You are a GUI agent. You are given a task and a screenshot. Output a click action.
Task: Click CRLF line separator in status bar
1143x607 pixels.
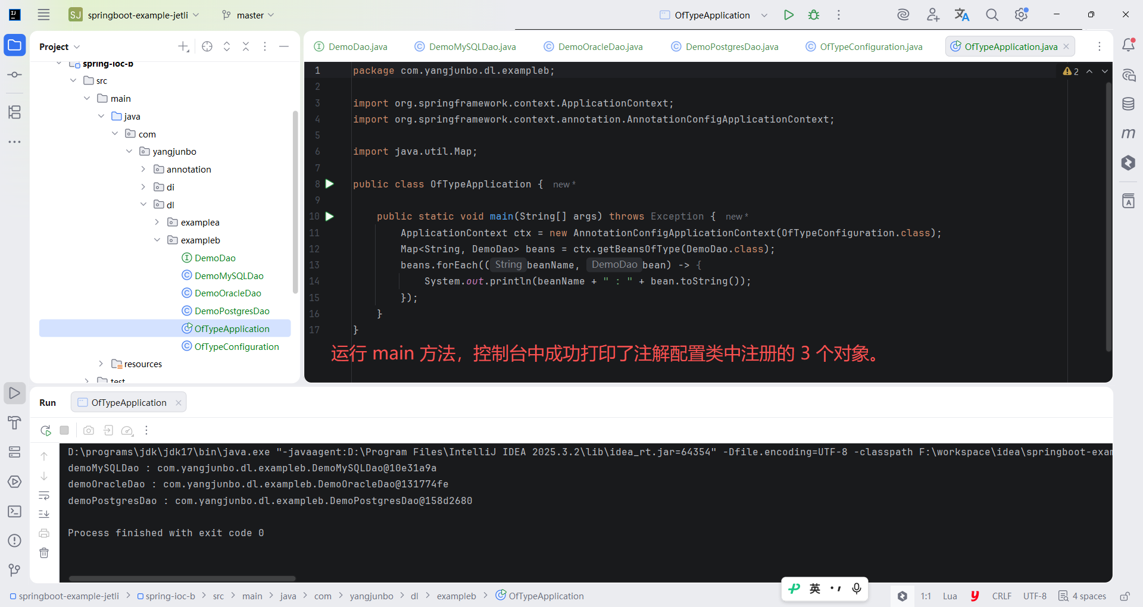(1002, 596)
